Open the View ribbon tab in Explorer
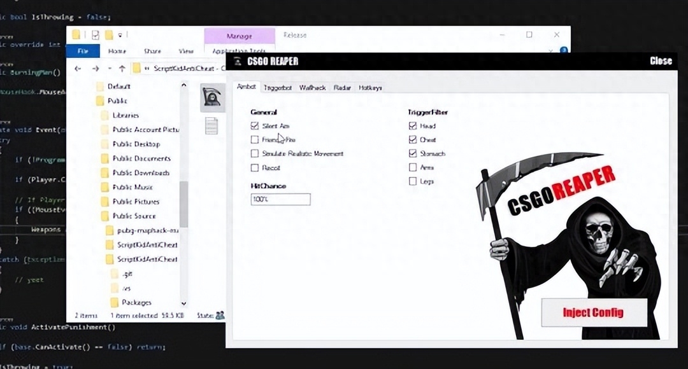Screen dimensions: 688x369 tap(186, 51)
